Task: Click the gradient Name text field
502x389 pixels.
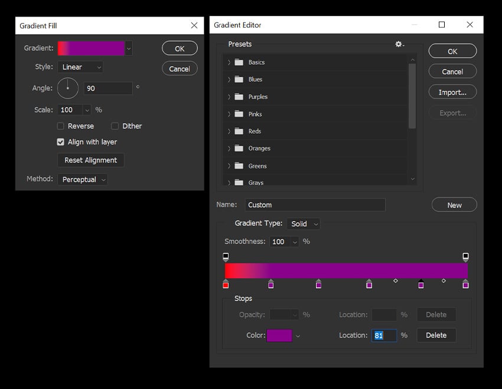Action: pyautogui.click(x=314, y=205)
